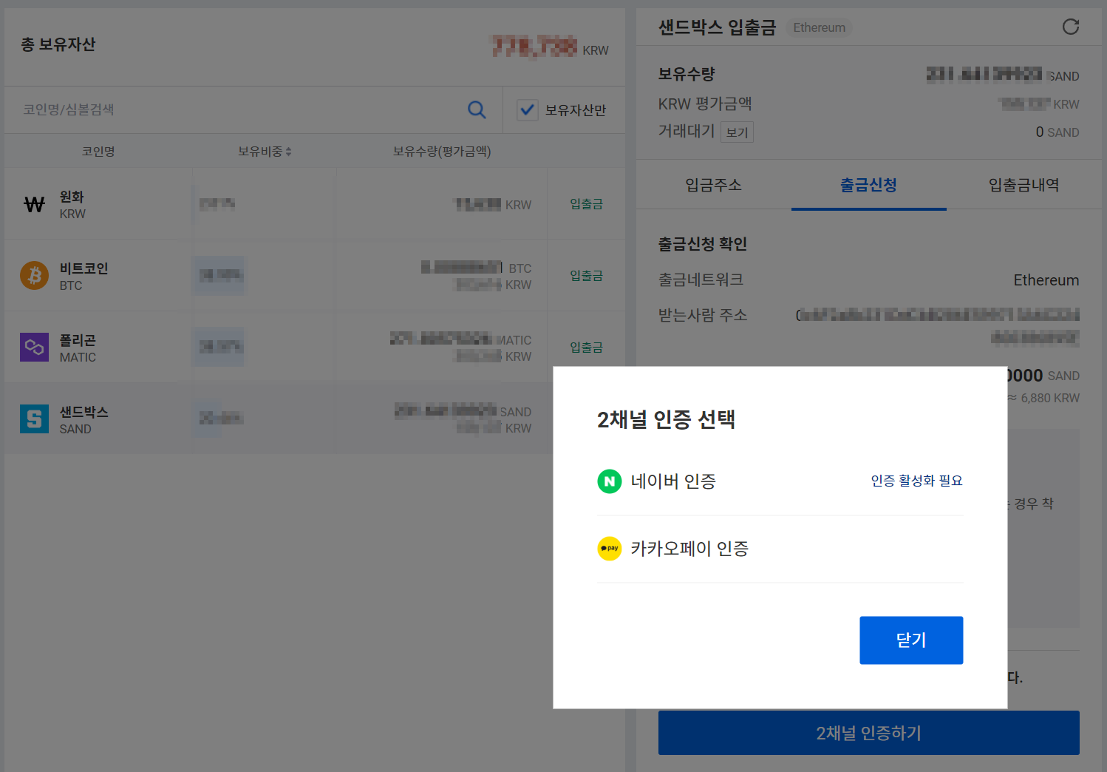Viewport: 1107px width, 772px height.
Task: Click the refresh icon in 샌드박스 입출금 header
Action: (1070, 27)
